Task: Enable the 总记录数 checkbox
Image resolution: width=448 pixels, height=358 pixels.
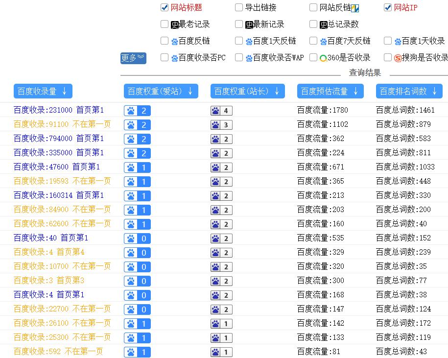Action: (x=313, y=24)
